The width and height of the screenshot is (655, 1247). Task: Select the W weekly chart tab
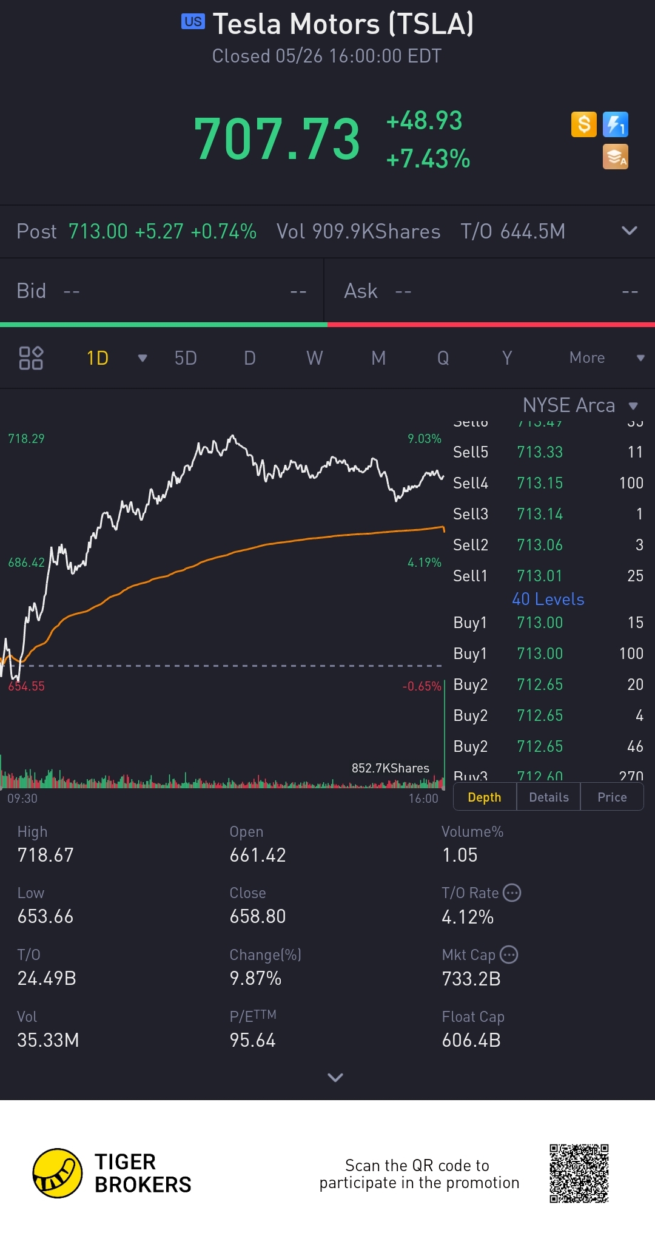(x=314, y=358)
